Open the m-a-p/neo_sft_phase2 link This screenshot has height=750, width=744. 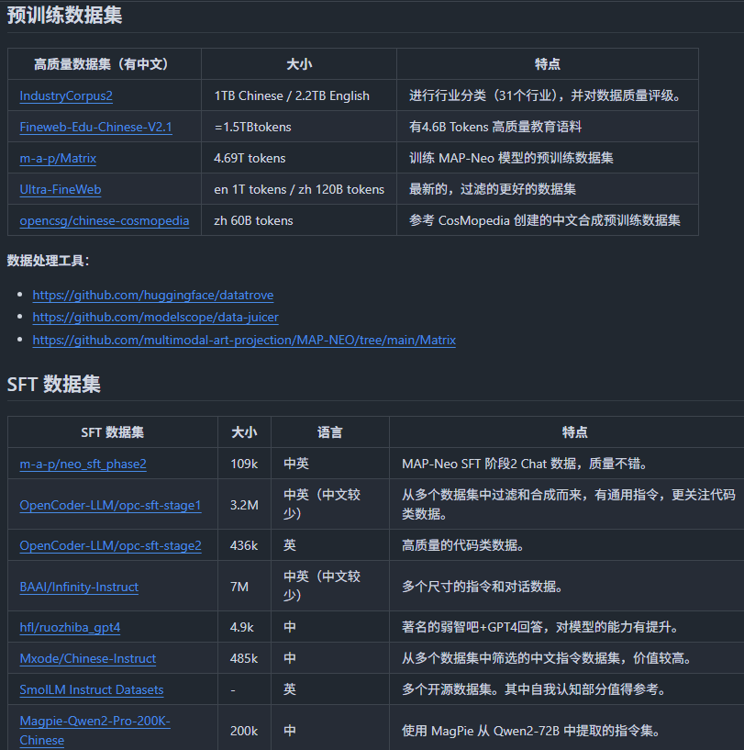pos(83,464)
